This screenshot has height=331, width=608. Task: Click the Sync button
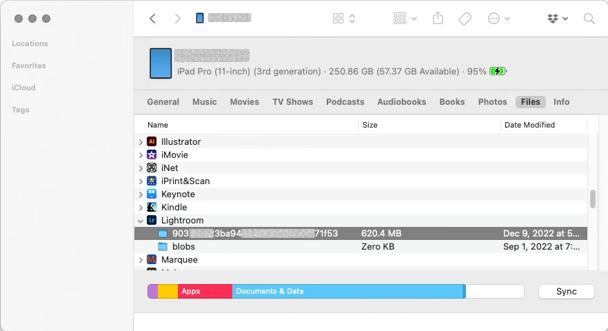(566, 292)
